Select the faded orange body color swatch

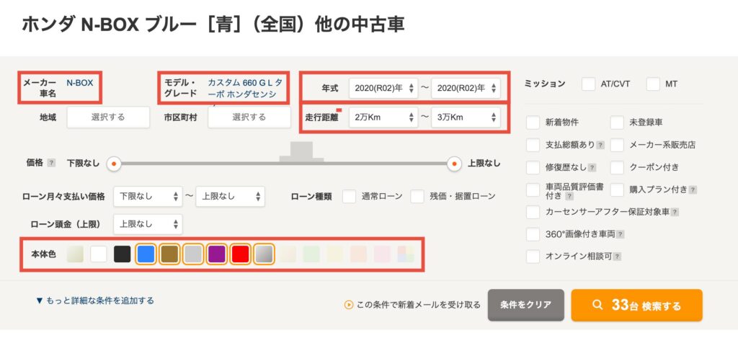[359, 254]
